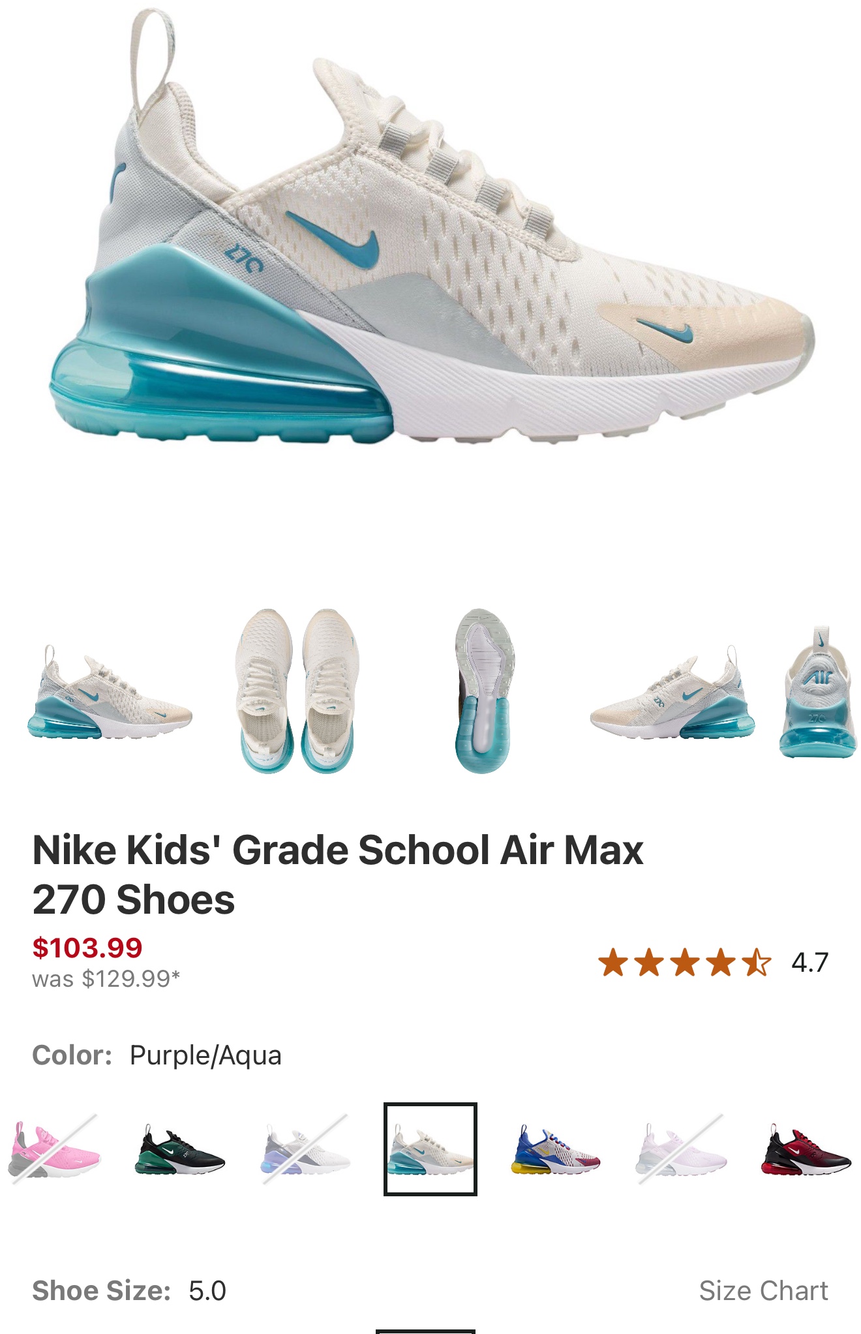Choose the blue multicolor shoe swatch
Viewport: 861px width, 1334px height.
point(556,1149)
